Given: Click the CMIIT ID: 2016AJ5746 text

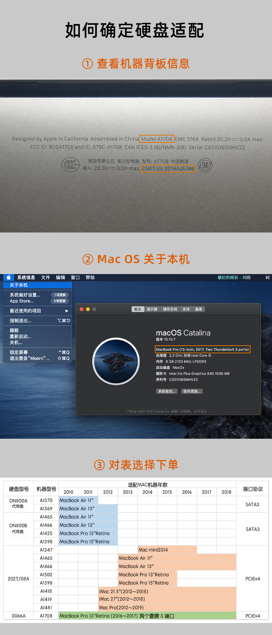Looking at the screenshot, I should (x=168, y=169).
